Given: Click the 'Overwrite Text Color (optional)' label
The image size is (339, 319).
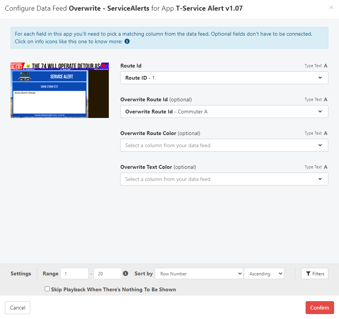Looking at the screenshot, I should [158, 167].
